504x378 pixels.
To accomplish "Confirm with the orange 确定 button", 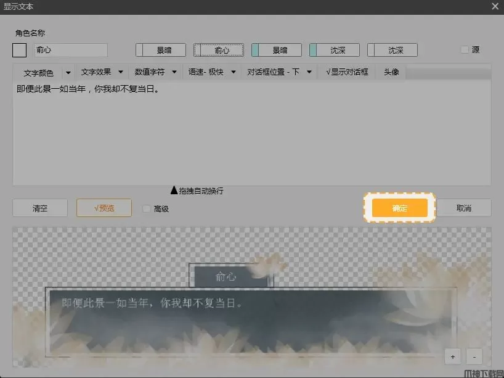I will 399,208.
